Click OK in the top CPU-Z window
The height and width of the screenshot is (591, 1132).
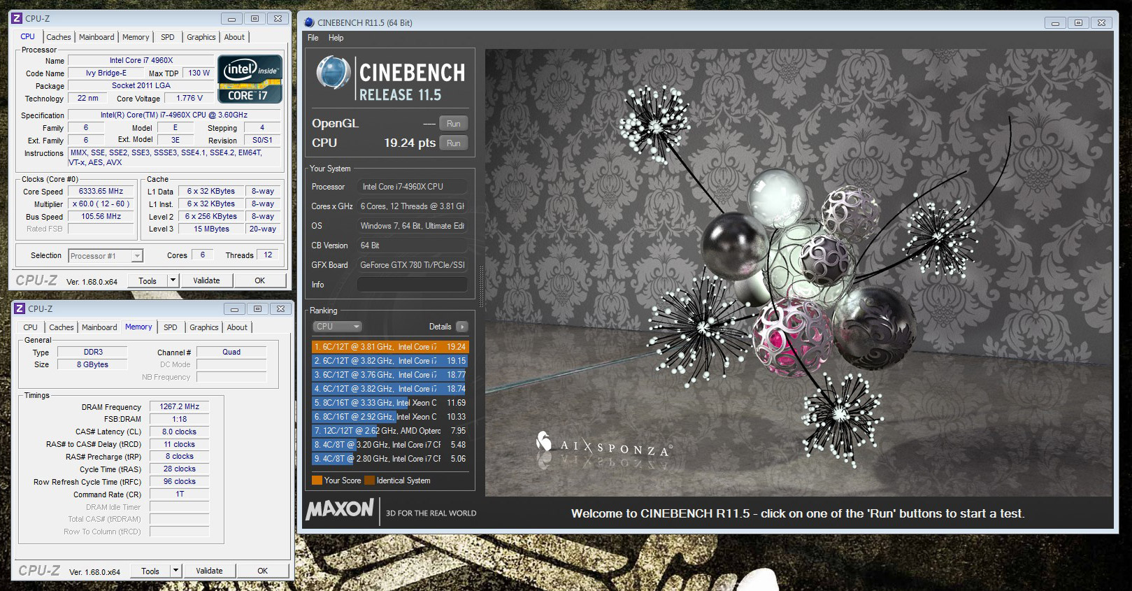pos(260,280)
